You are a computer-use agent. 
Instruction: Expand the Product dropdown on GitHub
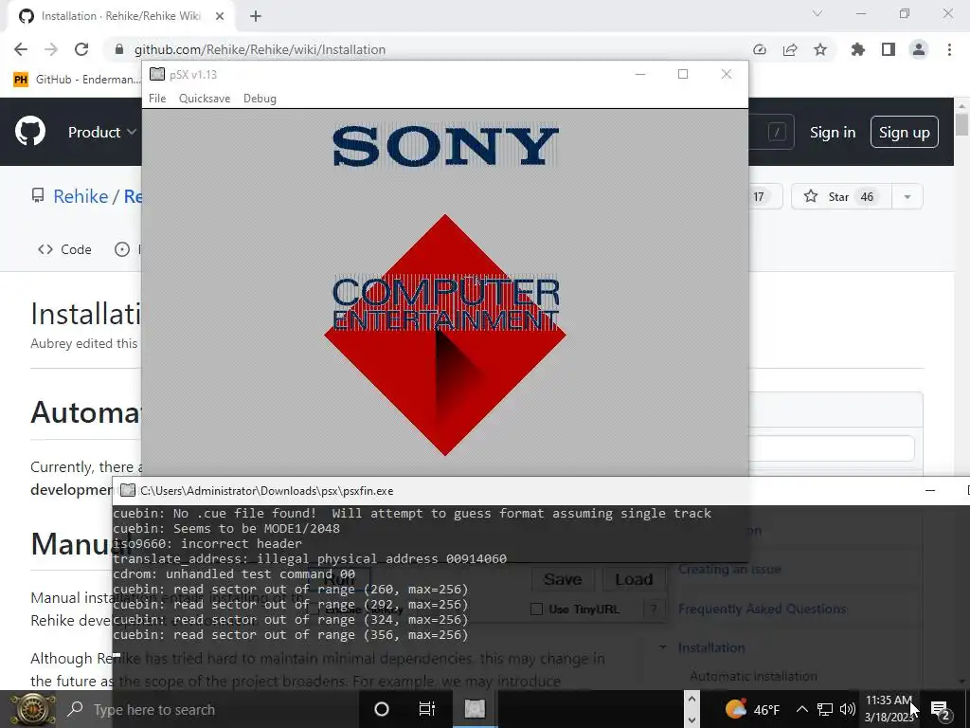102,132
